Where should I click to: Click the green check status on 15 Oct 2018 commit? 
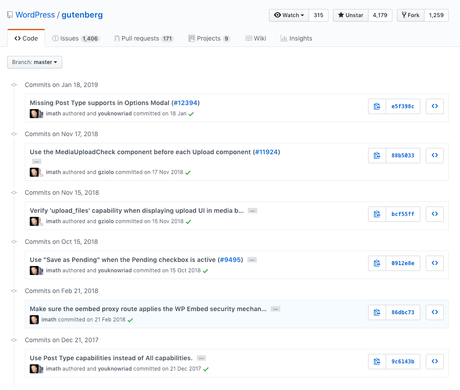tap(205, 271)
